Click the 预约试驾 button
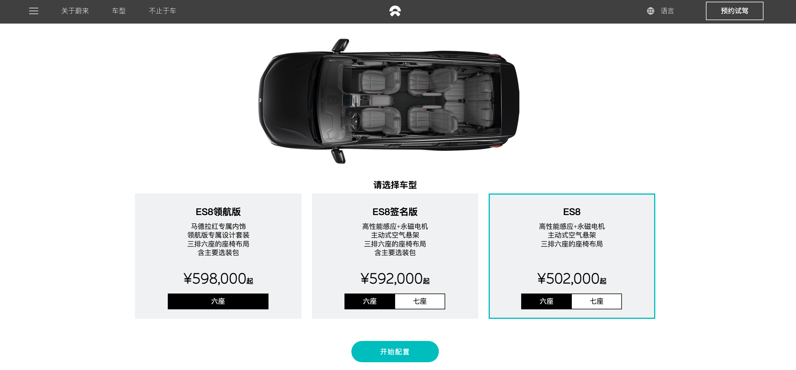Image resolution: width=796 pixels, height=370 pixels. pyautogui.click(x=734, y=11)
